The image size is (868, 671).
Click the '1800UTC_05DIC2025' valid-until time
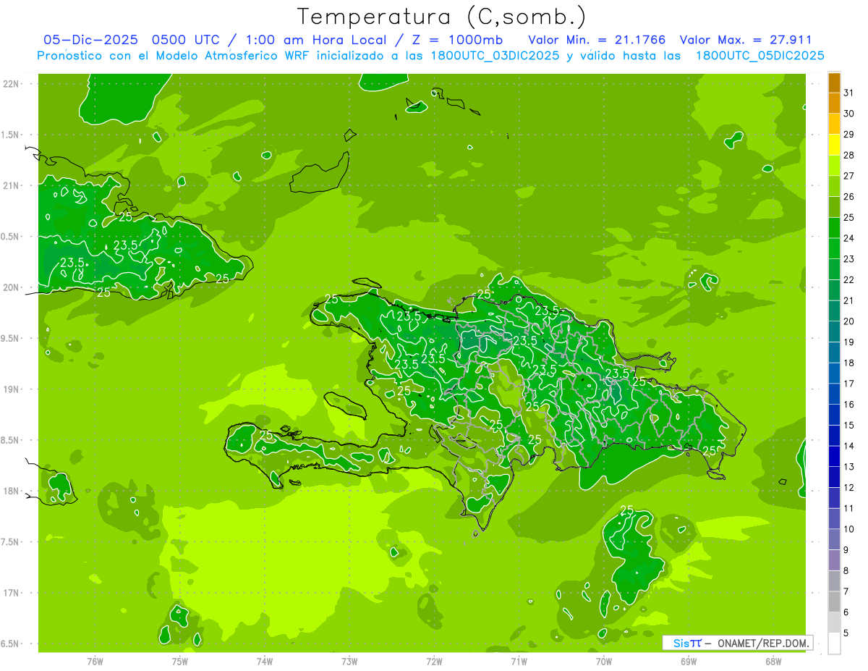click(759, 56)
